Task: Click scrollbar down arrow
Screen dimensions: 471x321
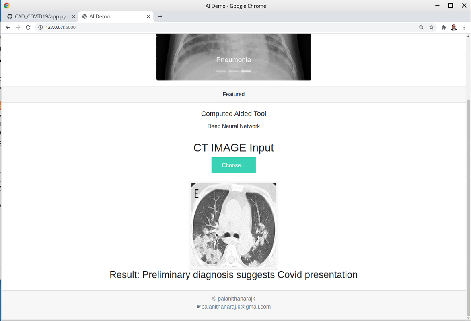Action: (x=468, y=318)
